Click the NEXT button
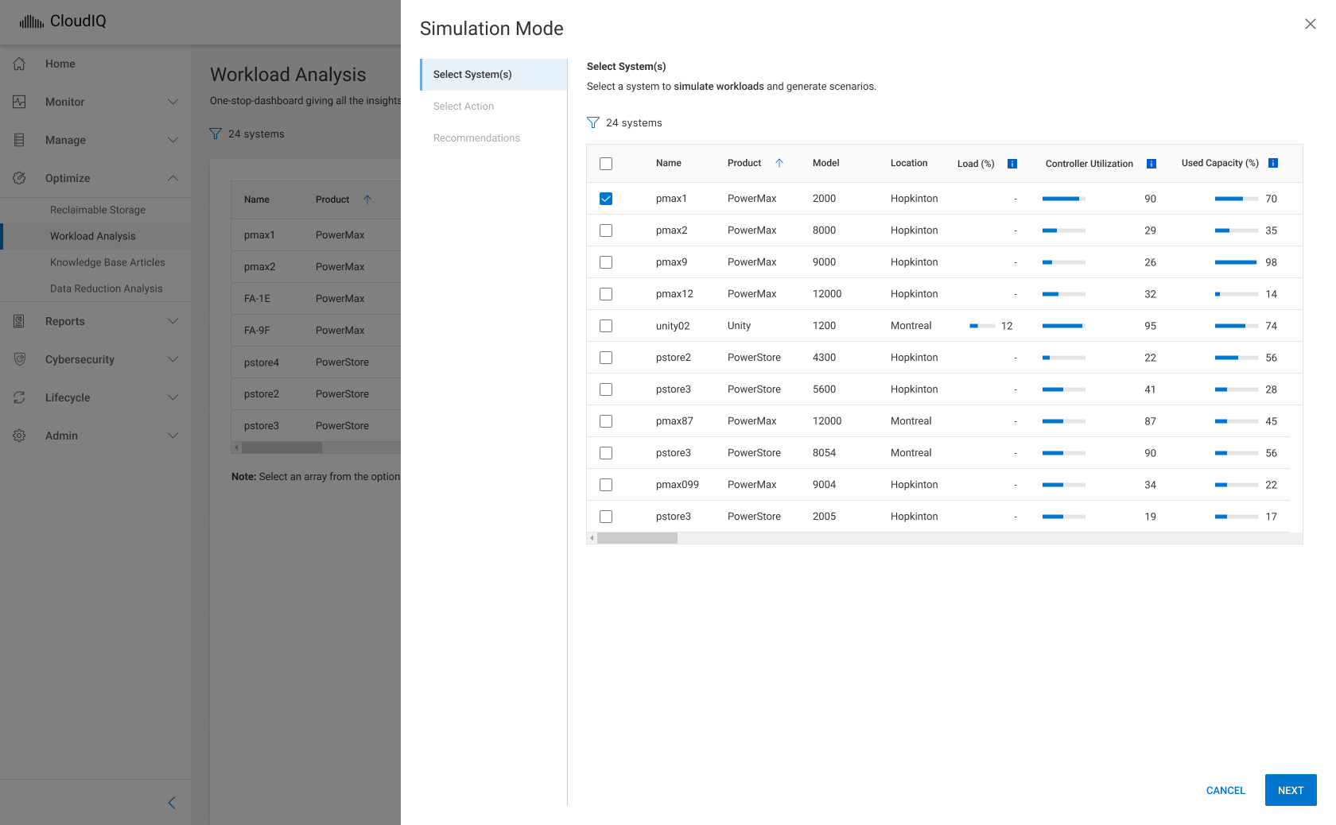 coord(1291,790)
